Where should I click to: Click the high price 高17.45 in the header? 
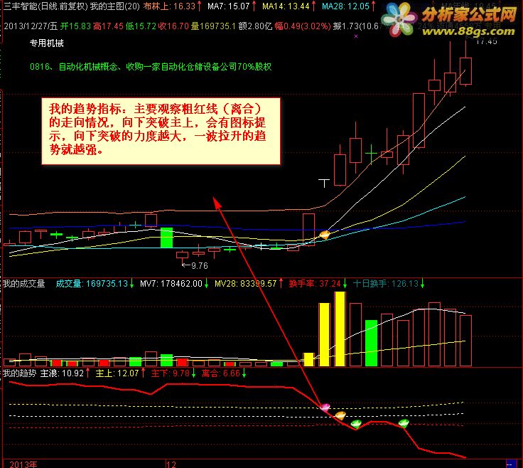(x=108, y=26)
